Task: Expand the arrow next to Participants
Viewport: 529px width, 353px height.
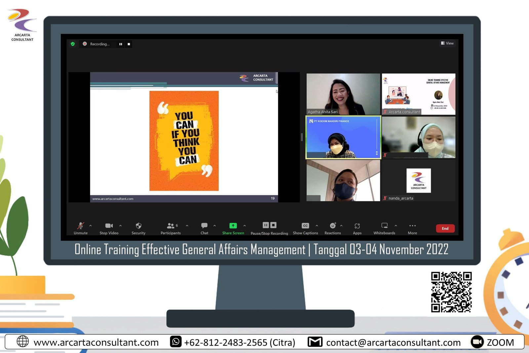Action: coord(187,226)
